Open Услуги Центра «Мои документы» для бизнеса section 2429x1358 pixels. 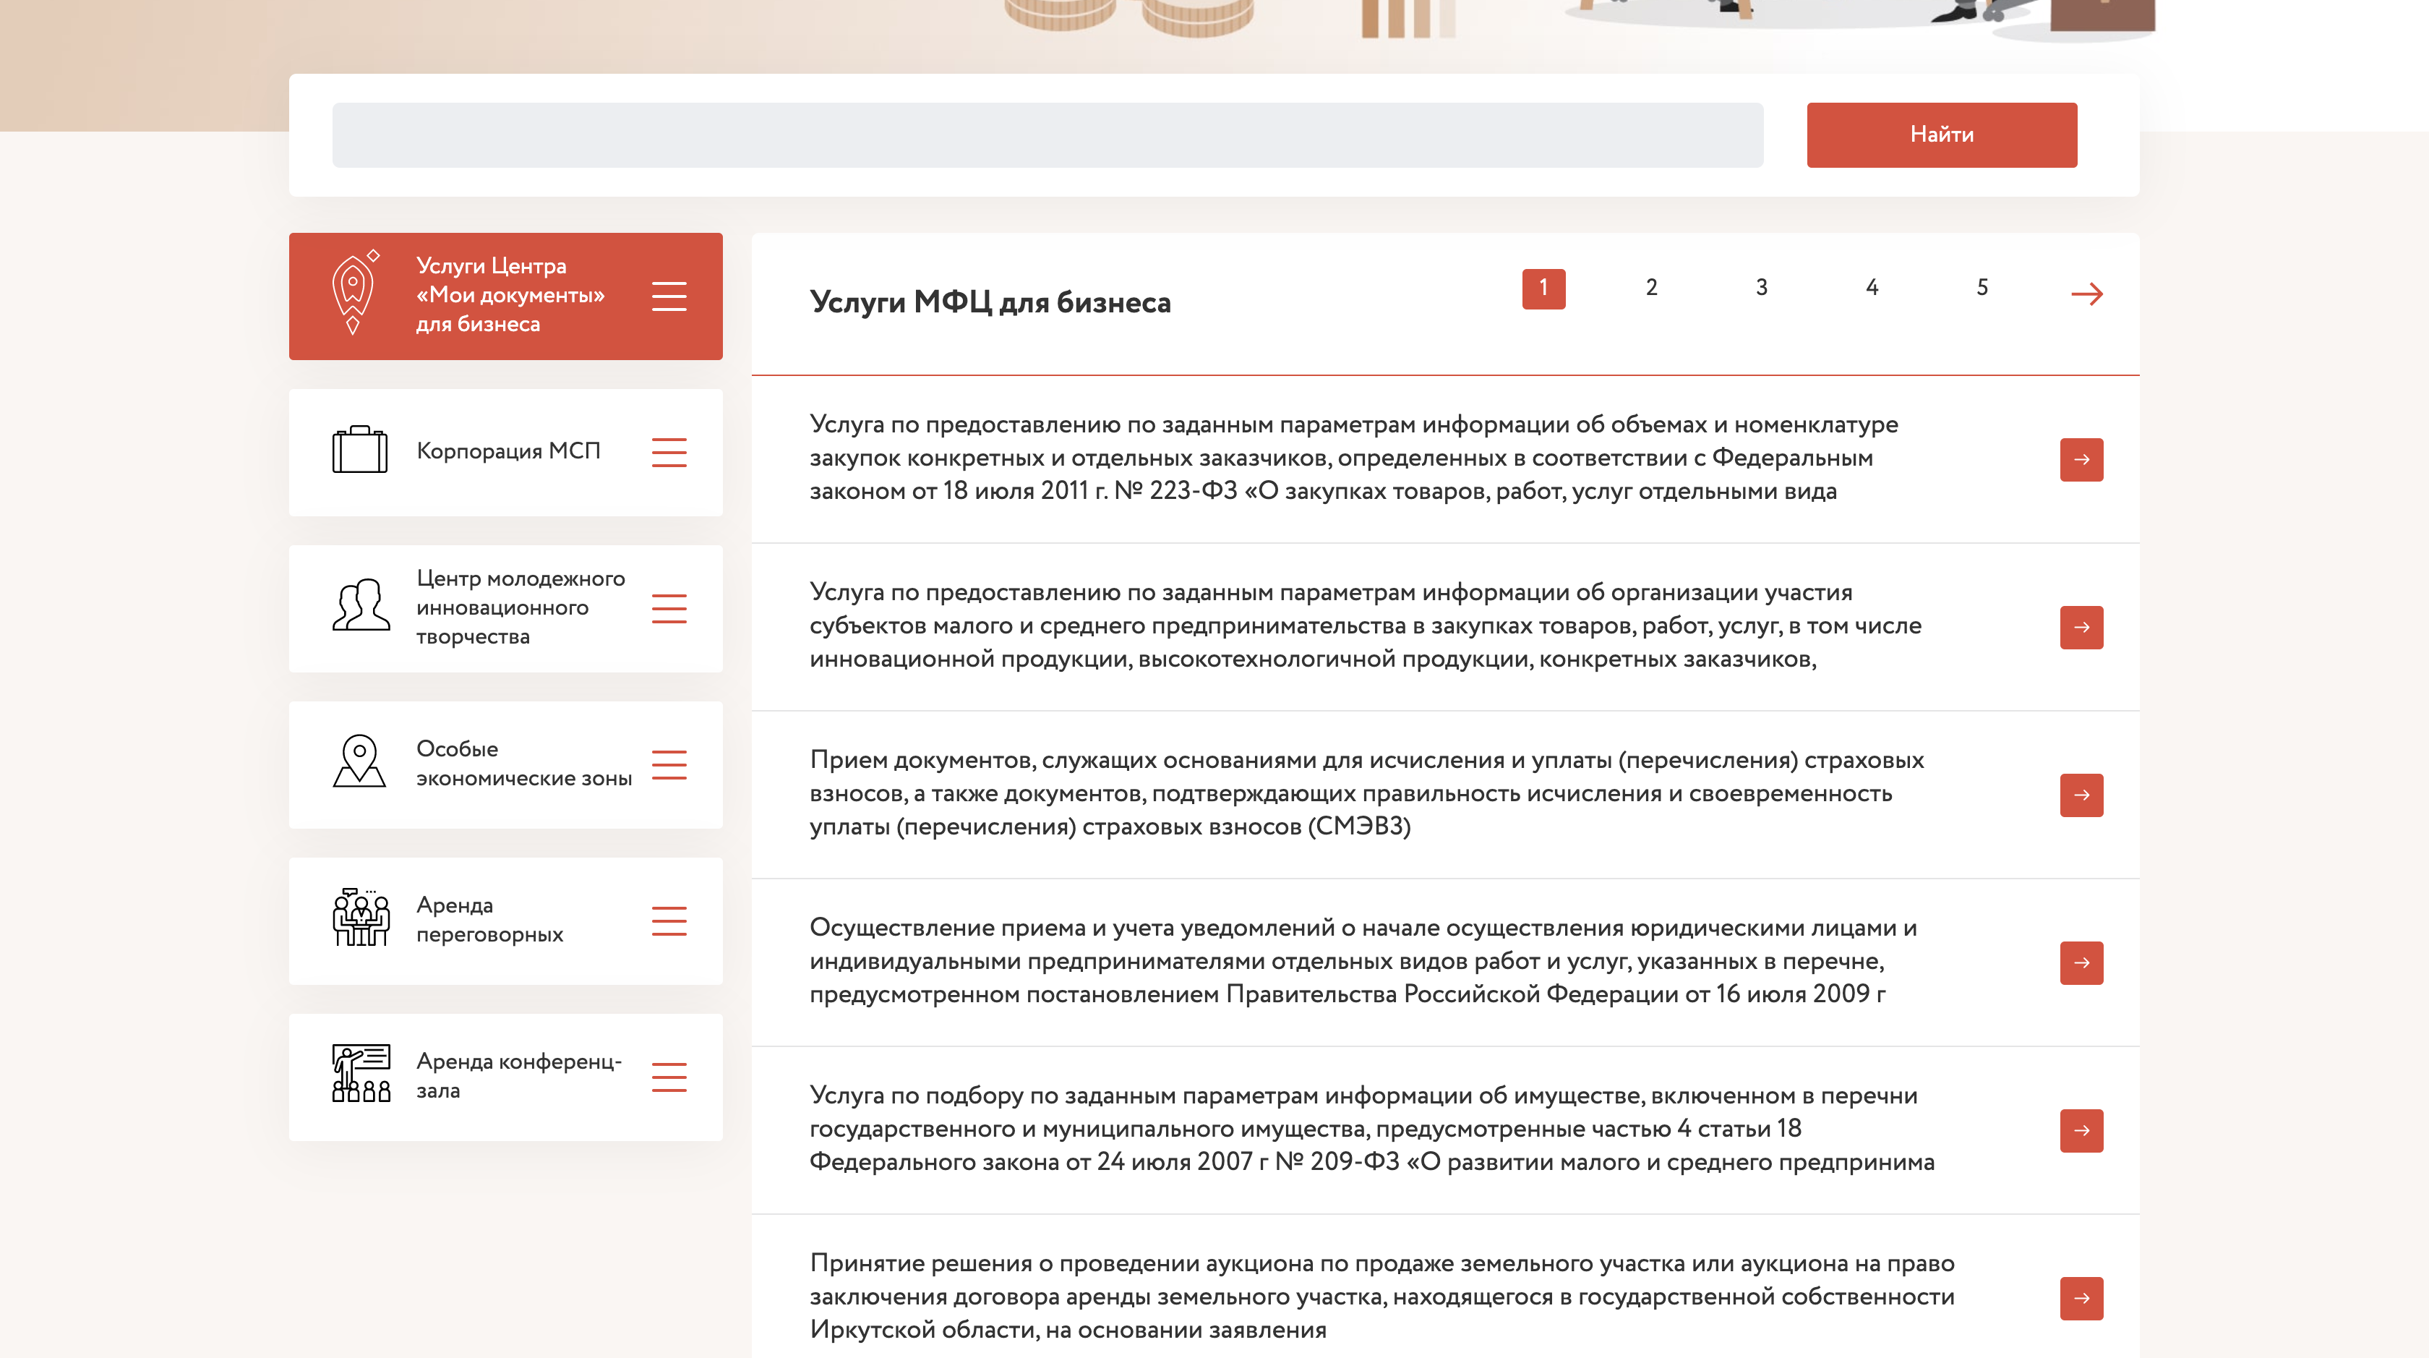[505, 296]
